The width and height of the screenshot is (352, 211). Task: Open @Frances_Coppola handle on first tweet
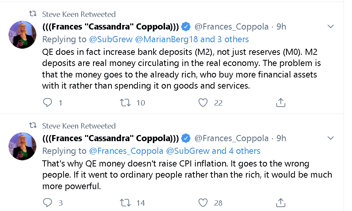click(231, 27)
